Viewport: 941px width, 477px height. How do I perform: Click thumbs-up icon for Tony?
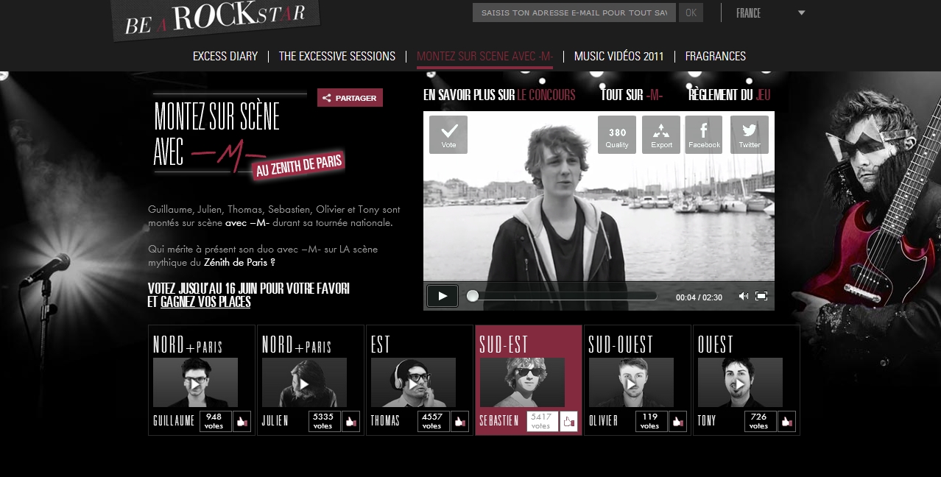click(786, 422)
